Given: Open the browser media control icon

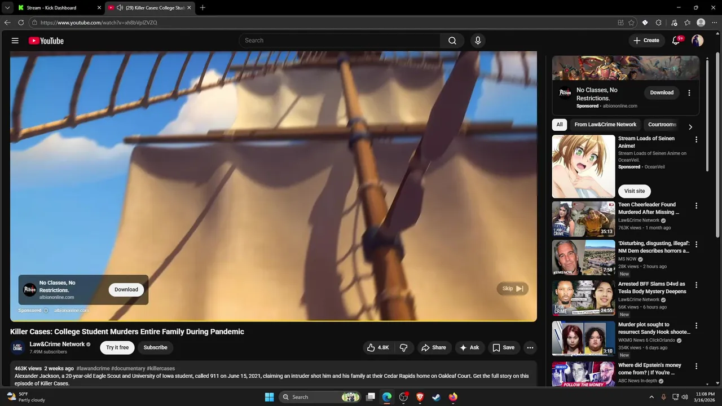Looking at the screenshot, I should tap(673, 23).
